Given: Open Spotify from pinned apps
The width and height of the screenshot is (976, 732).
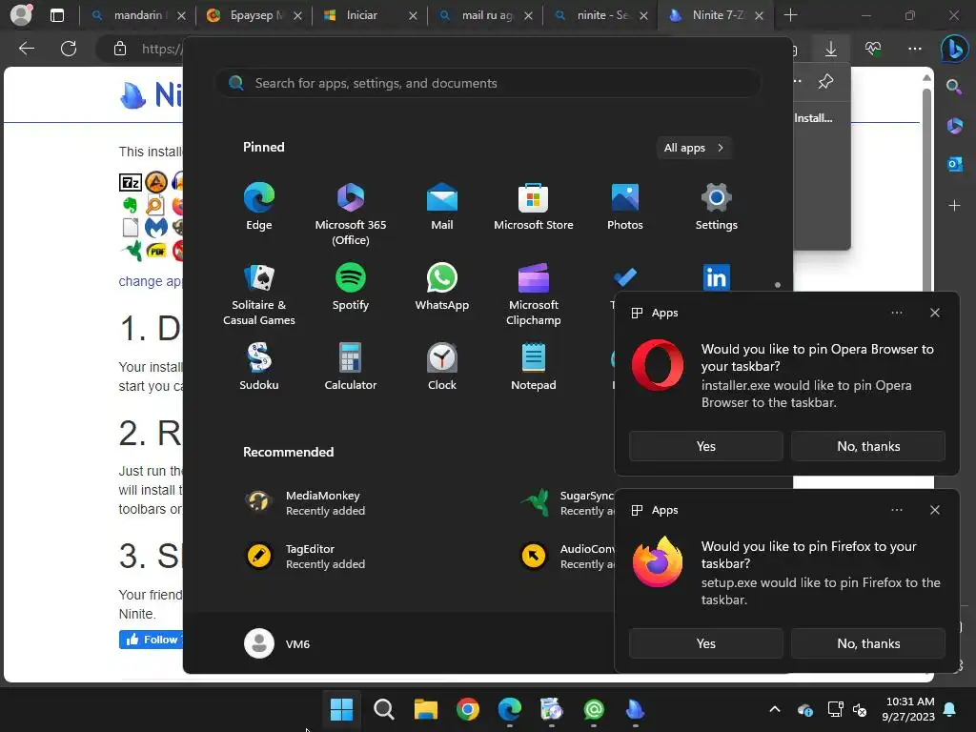Looking at the screenshot, I should click(x=351, y=287).
